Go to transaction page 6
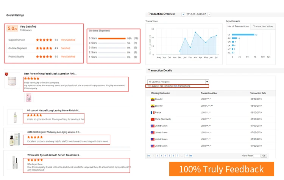The height and width of the screenshot is (180, 284). click(173, 156)
